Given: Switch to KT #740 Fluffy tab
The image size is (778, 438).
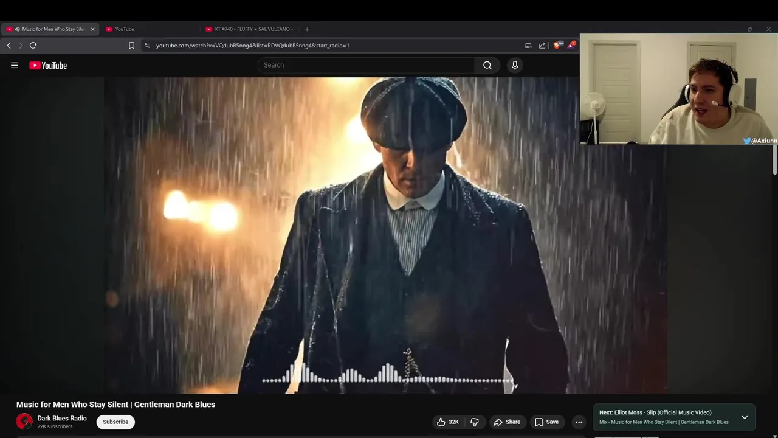Looking at the screenshot, I should coord(249,29).
